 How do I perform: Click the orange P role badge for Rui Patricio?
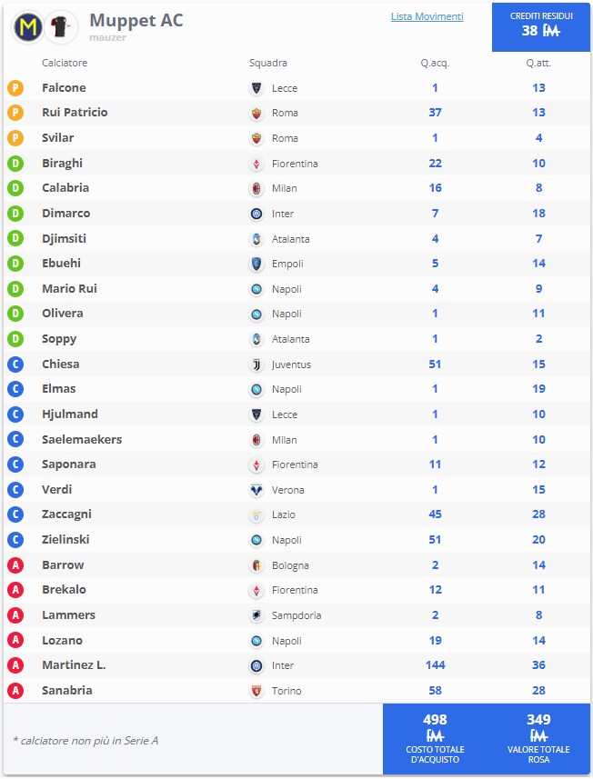(x=15, y=113)
